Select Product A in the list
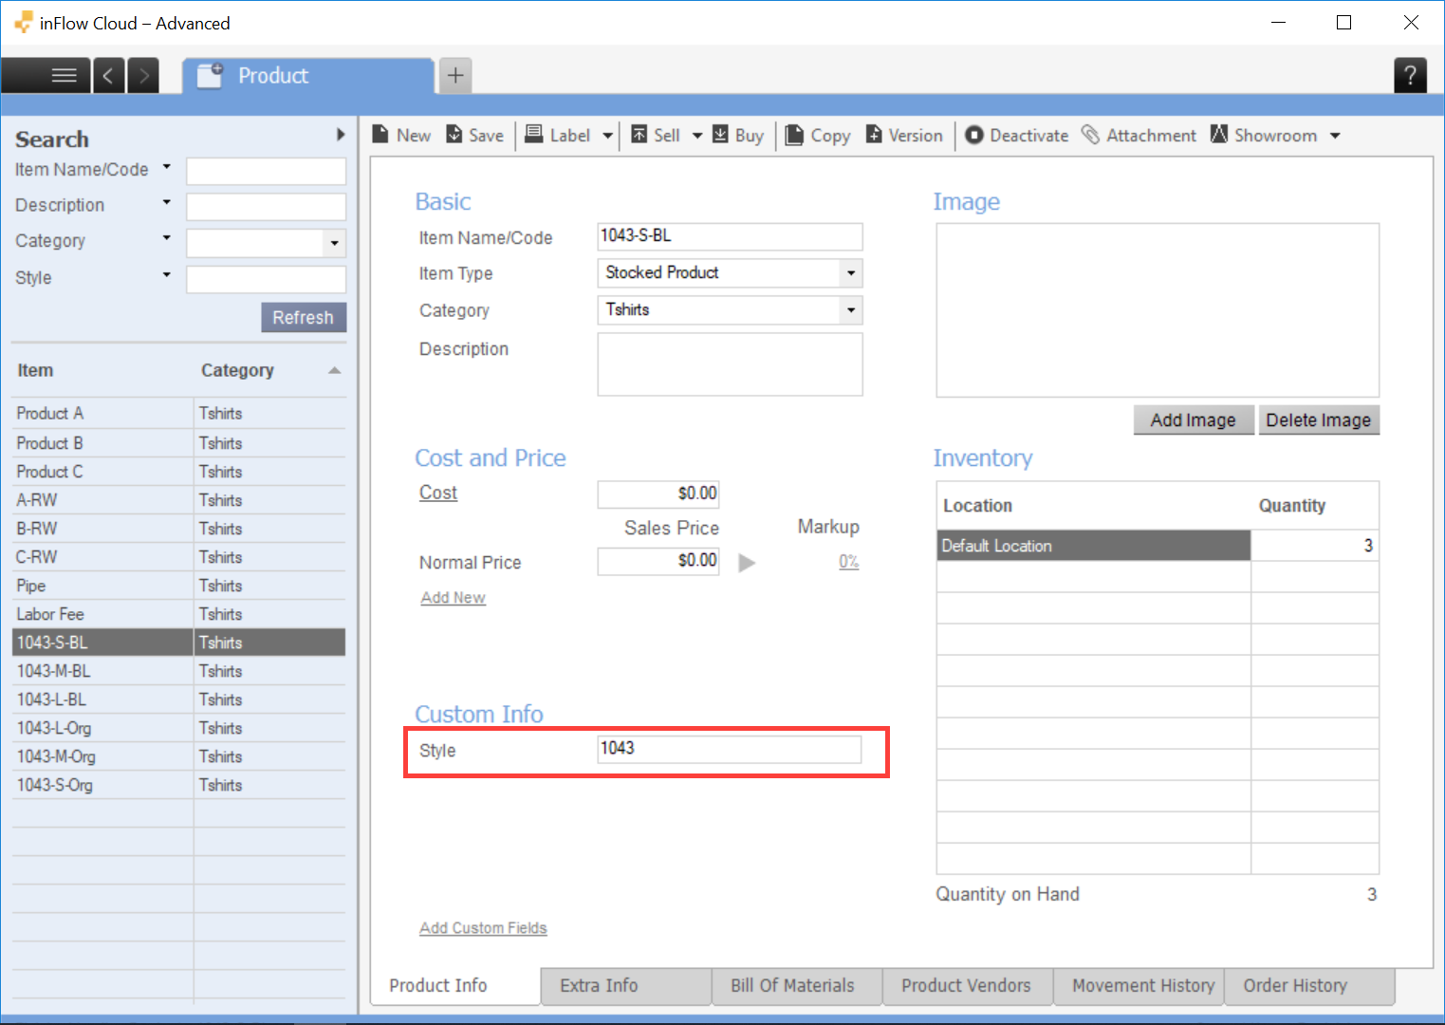The image size is (1445, 1025). tap(178, 414)
